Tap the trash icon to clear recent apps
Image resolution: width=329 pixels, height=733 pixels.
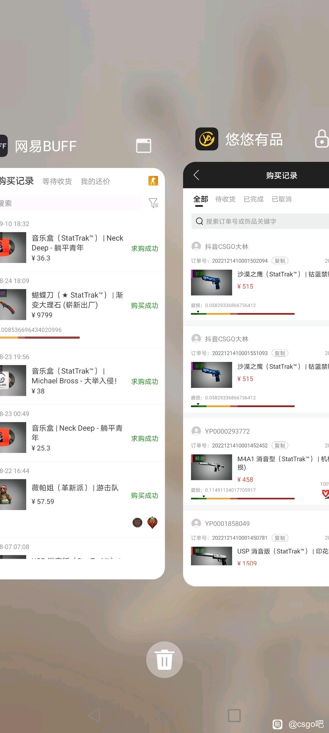point(164,659)
